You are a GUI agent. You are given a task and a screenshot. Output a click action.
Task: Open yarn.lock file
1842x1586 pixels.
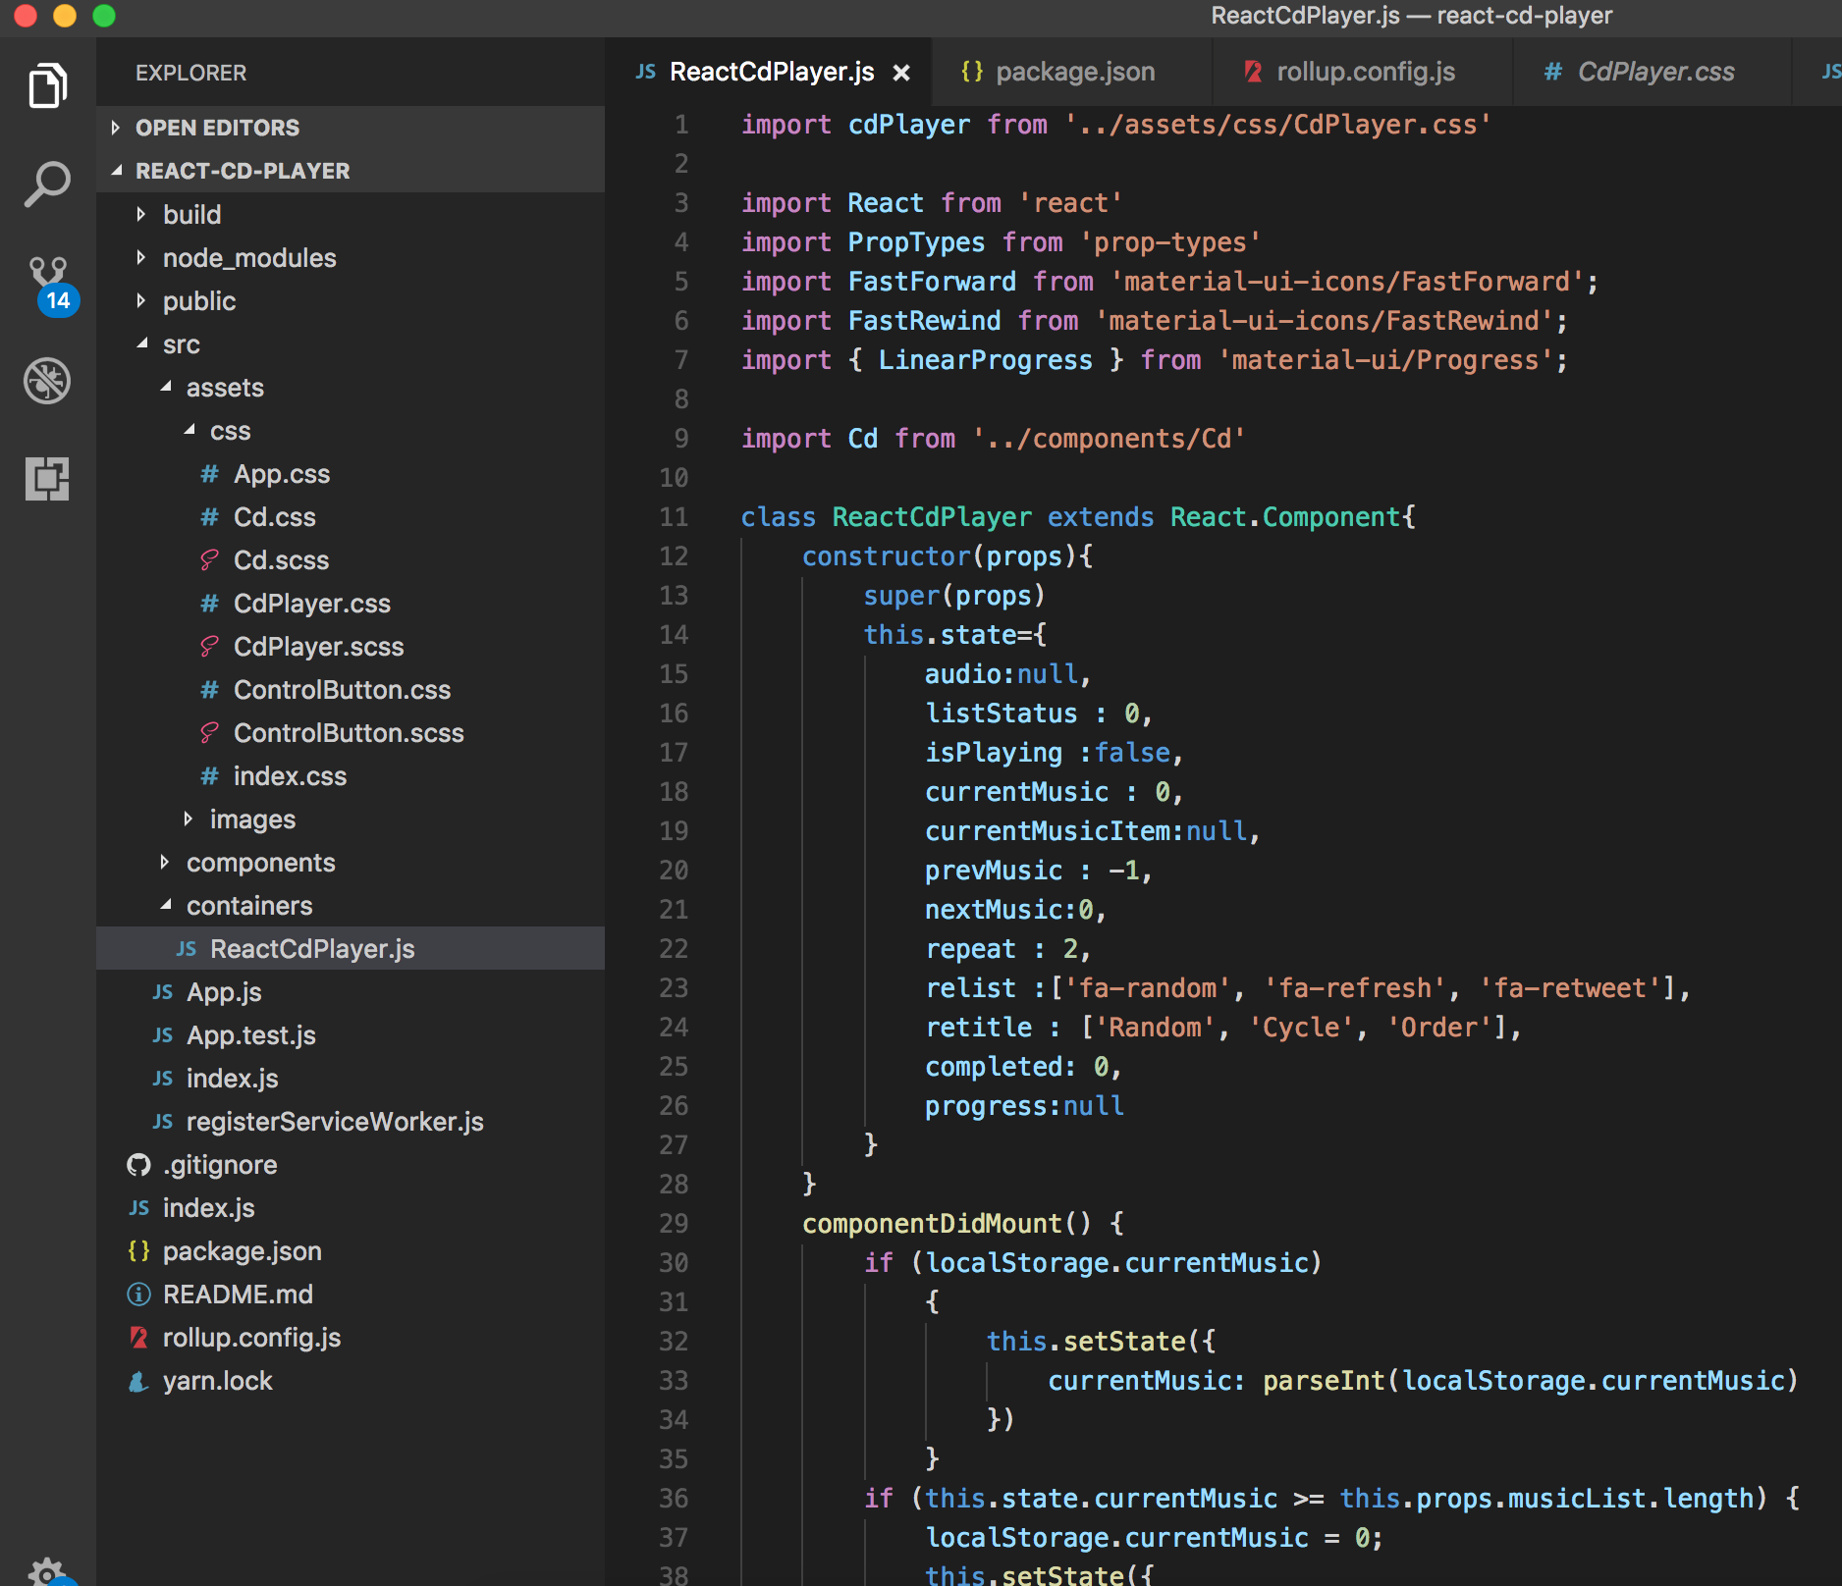coord(217,1381)
